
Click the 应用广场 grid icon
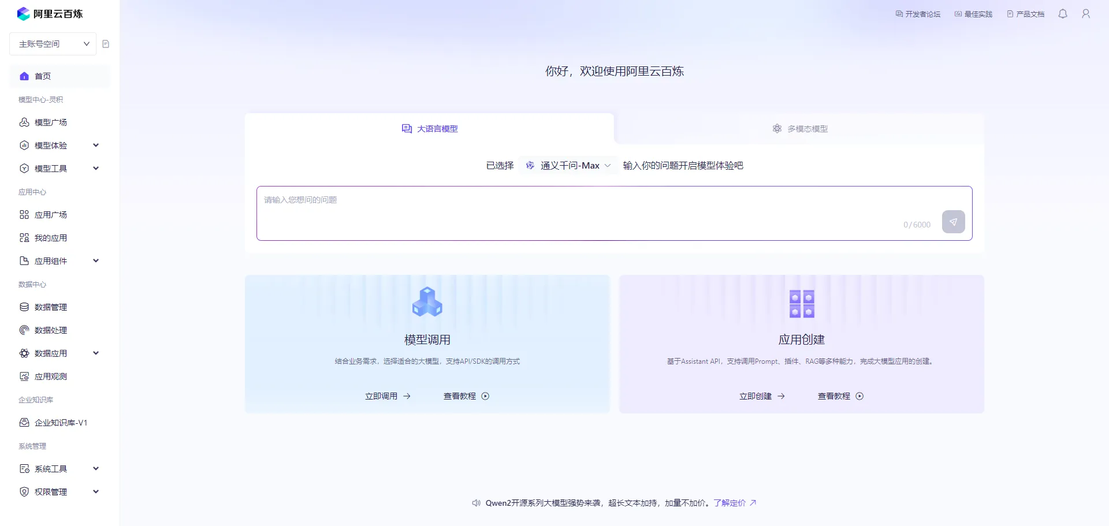click(24, 215)
